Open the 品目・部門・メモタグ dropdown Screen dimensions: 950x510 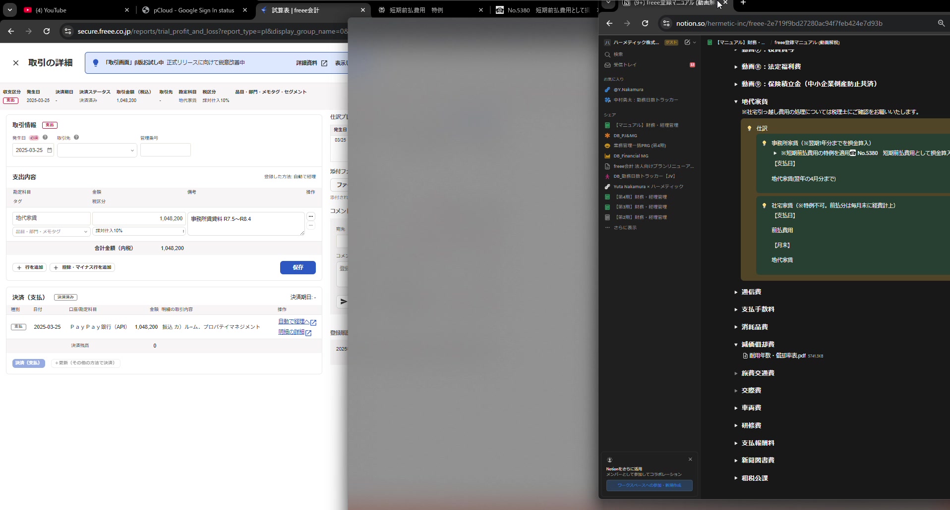[x=51, y=232]
